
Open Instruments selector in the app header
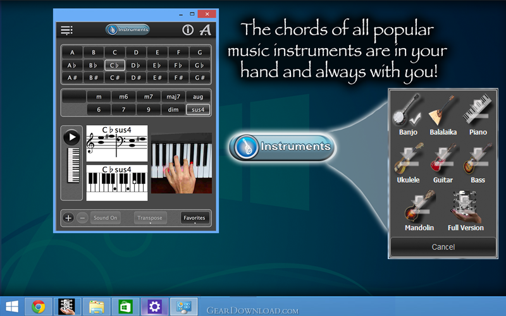[x=128, y=30]
